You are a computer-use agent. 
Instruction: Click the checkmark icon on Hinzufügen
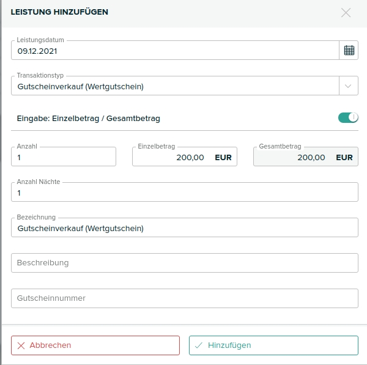199,345
